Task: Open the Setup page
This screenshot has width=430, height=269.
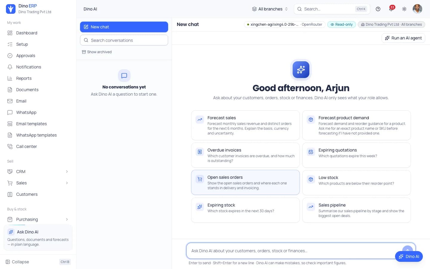Action: 38,44
